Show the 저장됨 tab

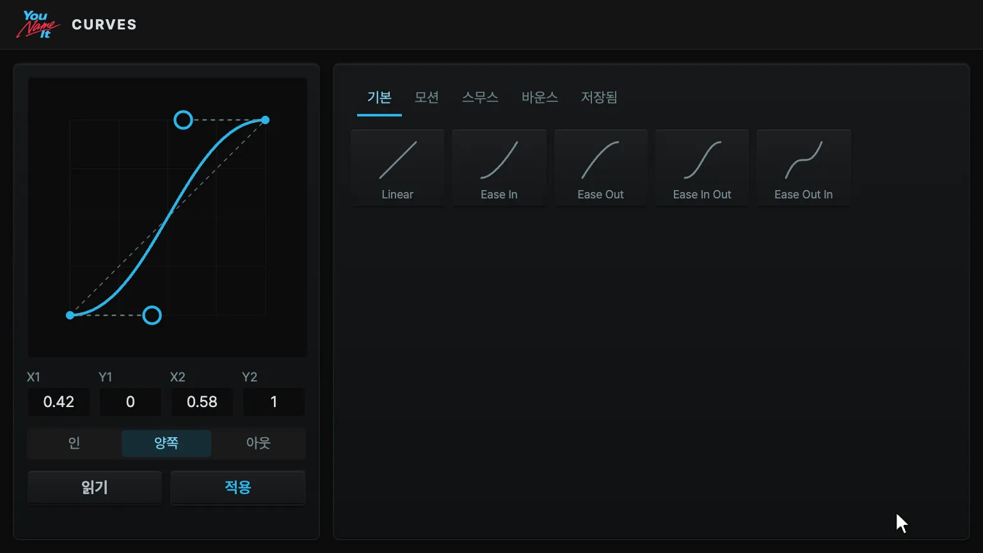click(599, 98)
